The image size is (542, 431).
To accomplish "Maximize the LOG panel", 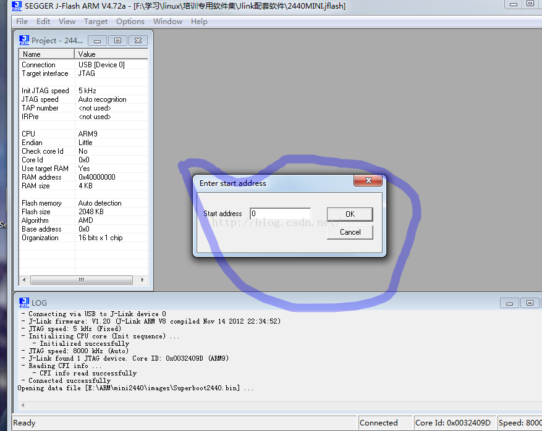I will pyautogui.click(x=530, y=303).
